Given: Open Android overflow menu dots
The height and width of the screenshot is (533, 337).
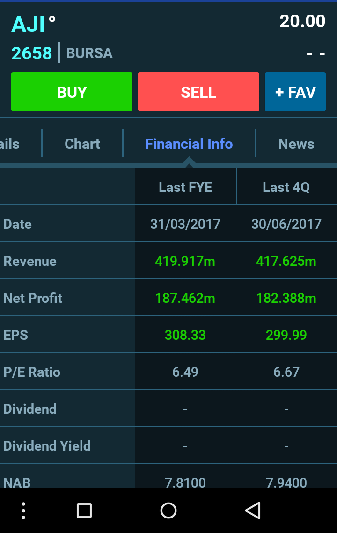Looking at the screenshot, I should pyautogui.click(x=23, y=511).
